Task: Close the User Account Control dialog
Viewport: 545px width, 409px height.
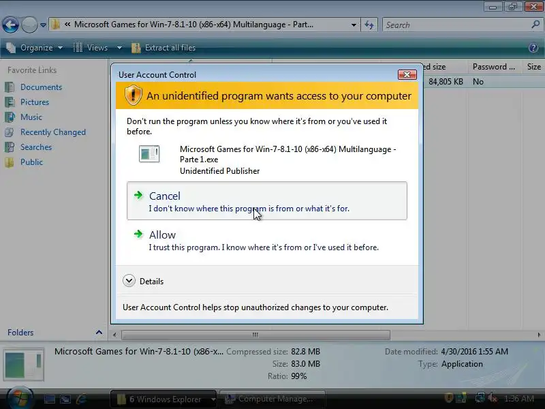Action: tap(407, 74)
